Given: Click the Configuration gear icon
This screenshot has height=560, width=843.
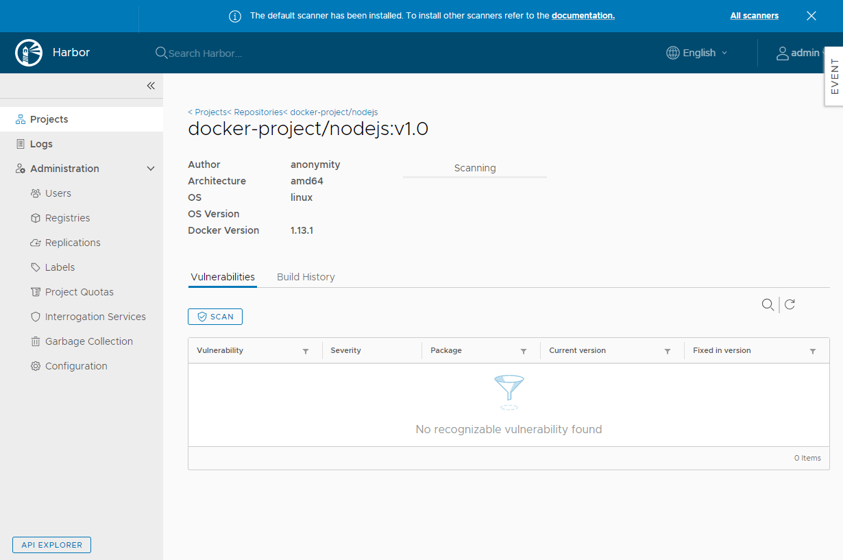Looking at the screenshot, I should tap(36, 366).
